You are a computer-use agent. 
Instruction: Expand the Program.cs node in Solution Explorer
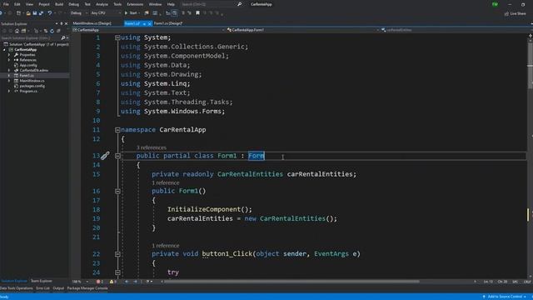[9, 91]
